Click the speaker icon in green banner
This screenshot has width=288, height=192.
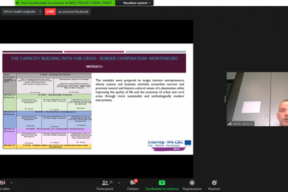pyautogui.click(x=18, y=3)
